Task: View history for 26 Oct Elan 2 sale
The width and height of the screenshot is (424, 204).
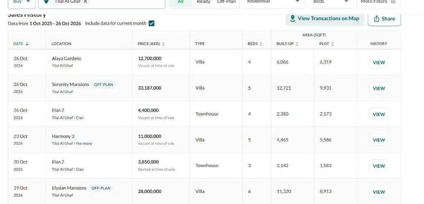Action: 379,114
